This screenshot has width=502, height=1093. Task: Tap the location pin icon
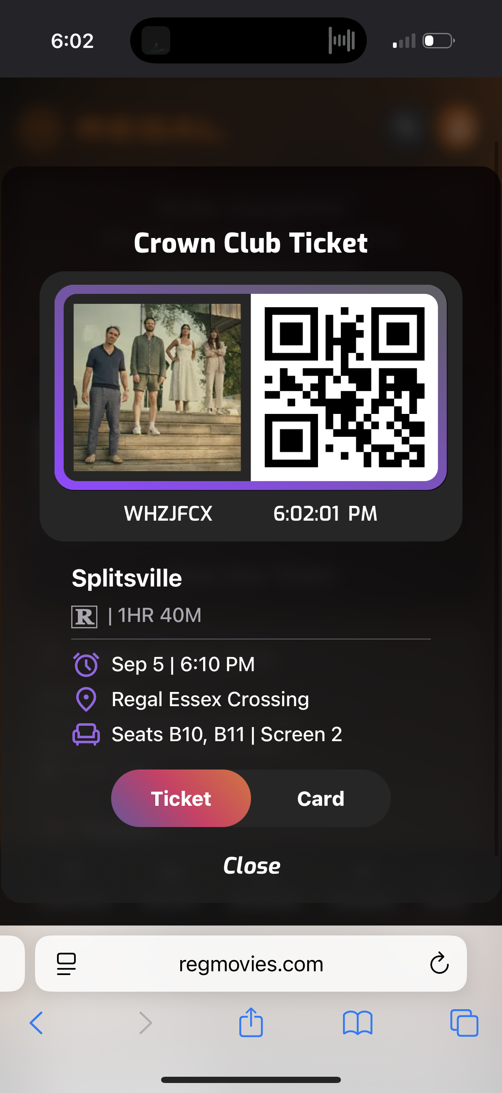point(86,699)
